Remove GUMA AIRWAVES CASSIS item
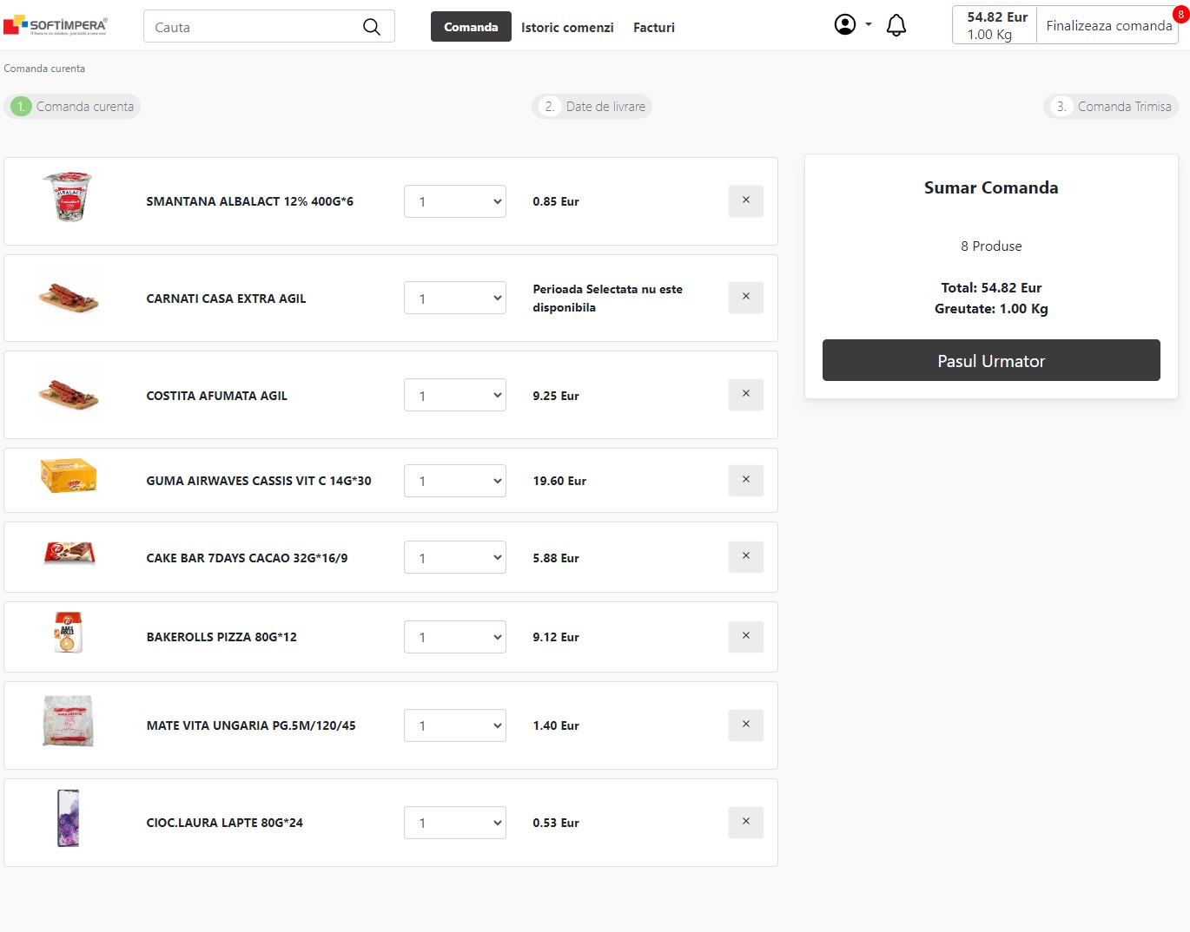Image resolution: width=1190 pixels, height=932 pixels. (746, 480)
